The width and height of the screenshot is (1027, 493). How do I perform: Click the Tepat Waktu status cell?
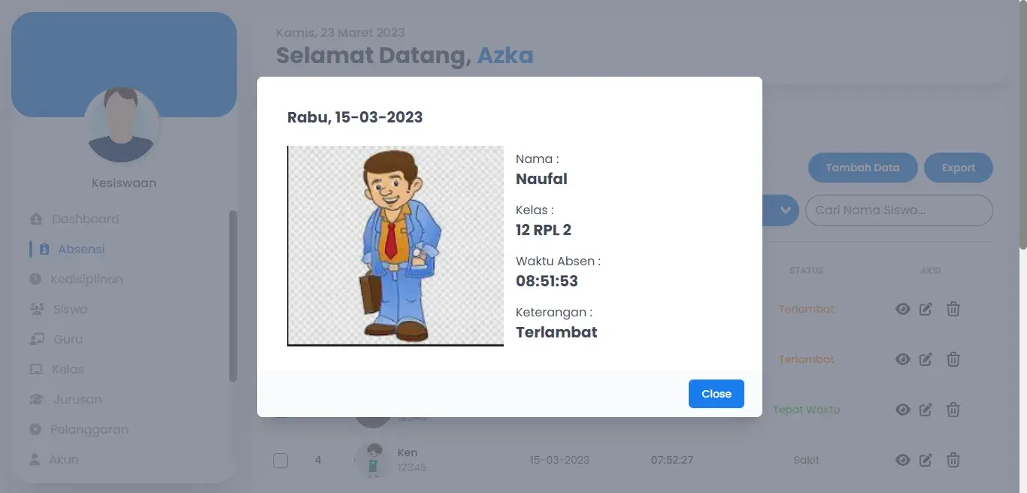806,410
